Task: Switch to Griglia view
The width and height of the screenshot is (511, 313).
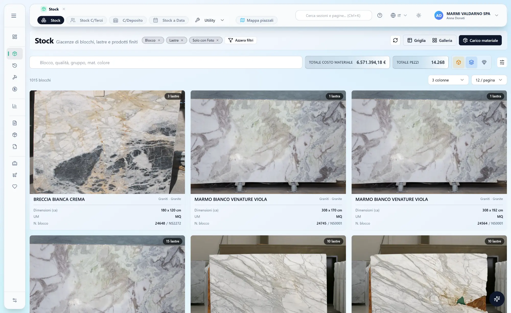Action: (x=416, y=40)
